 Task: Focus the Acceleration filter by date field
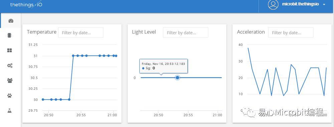(x=291, y=33)
